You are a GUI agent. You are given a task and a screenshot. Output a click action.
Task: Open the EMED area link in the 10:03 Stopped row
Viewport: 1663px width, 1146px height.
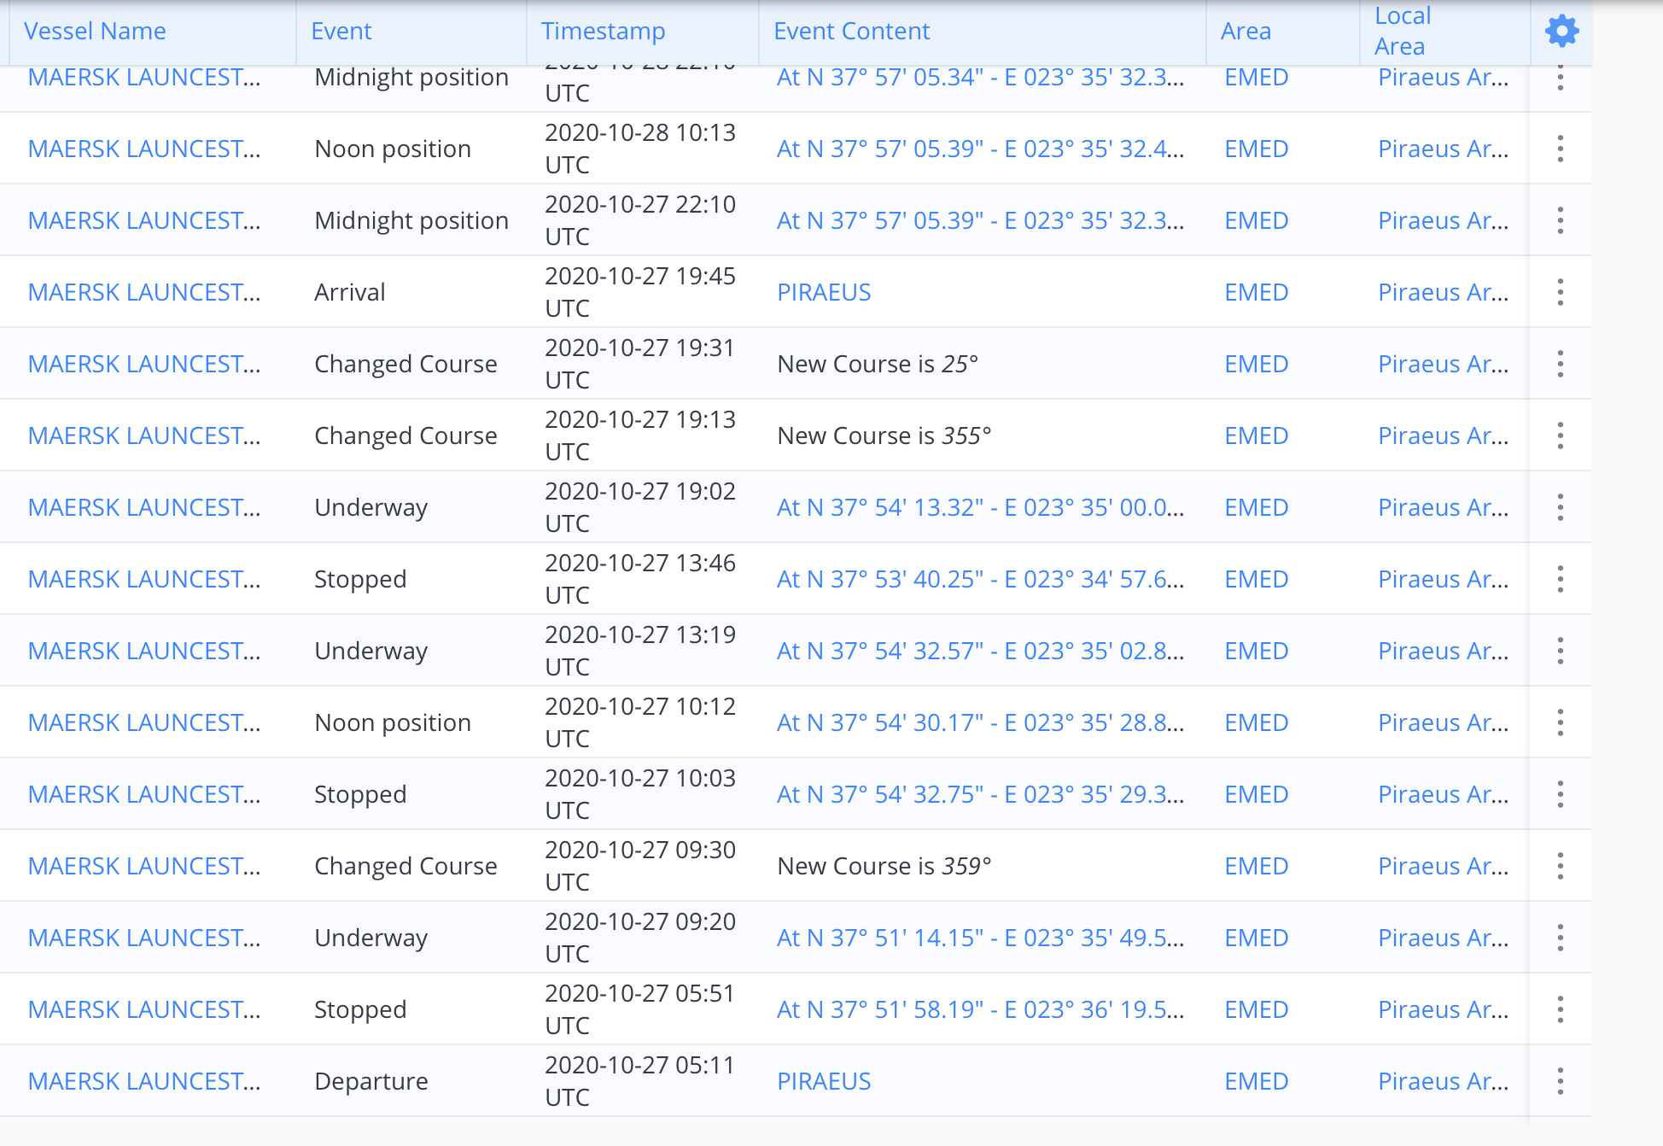pyautogui.click(x=1256, y=794)
